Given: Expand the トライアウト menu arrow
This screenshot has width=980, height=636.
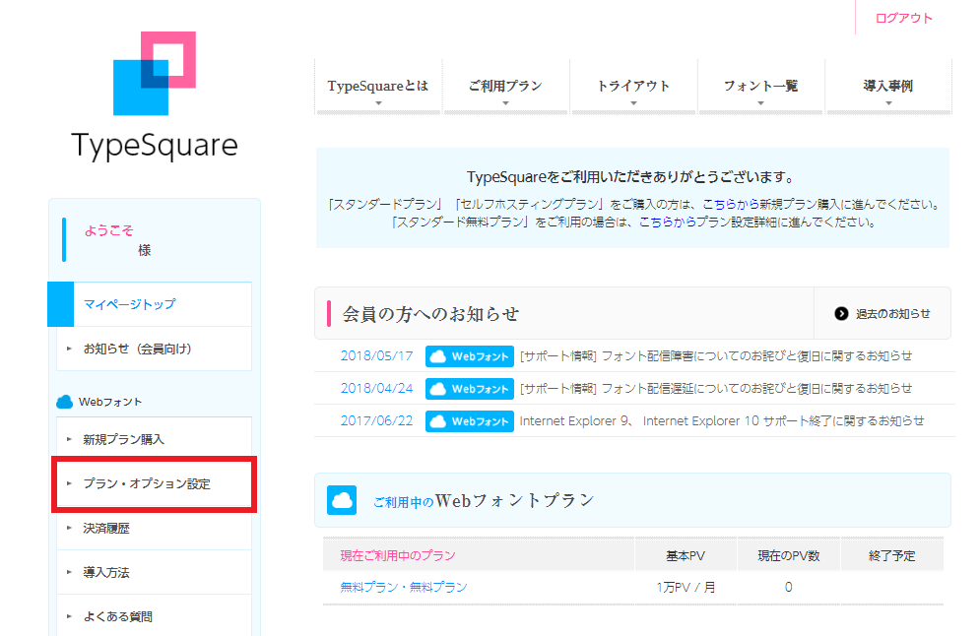Looking at the screenshot, I should coord(633,103).
